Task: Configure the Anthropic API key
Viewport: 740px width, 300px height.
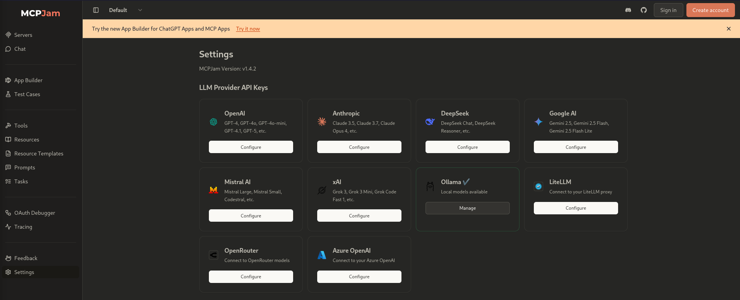Action: coord(359,147)
